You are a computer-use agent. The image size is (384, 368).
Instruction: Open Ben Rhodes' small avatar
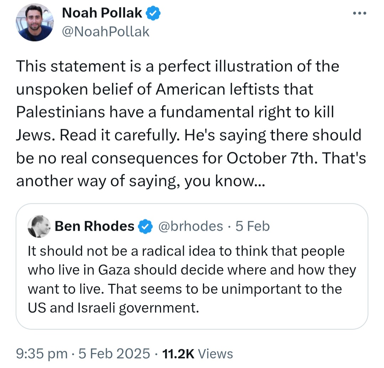tap(39, 226)
